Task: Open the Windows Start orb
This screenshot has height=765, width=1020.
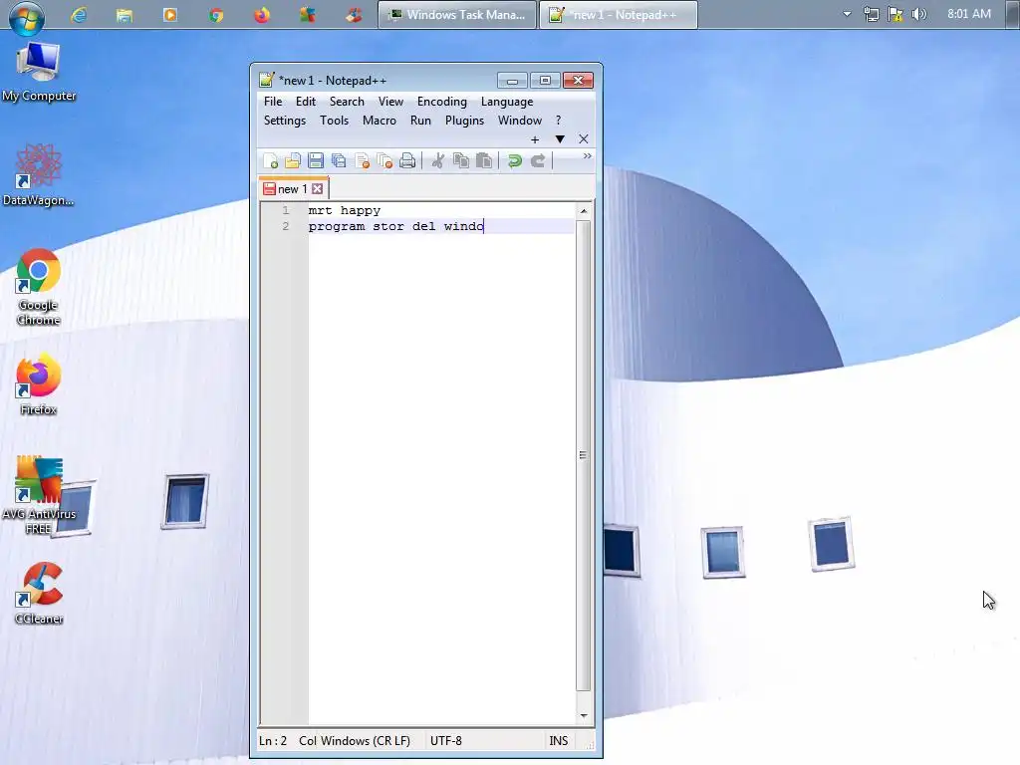Action: (27, 17)
